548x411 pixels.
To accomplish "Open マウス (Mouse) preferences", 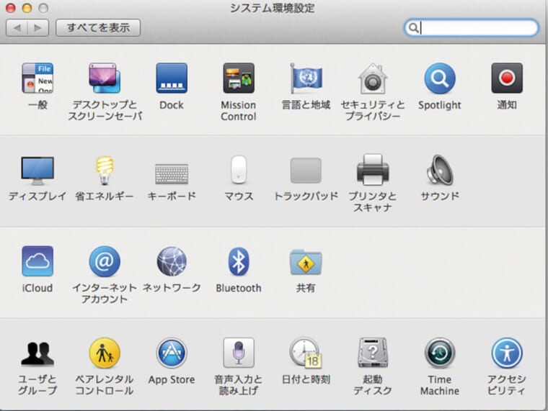I will (x=239, y=170).
